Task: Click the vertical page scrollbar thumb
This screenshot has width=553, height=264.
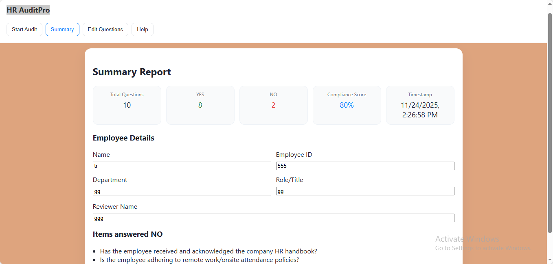Action: pos(550,122)
